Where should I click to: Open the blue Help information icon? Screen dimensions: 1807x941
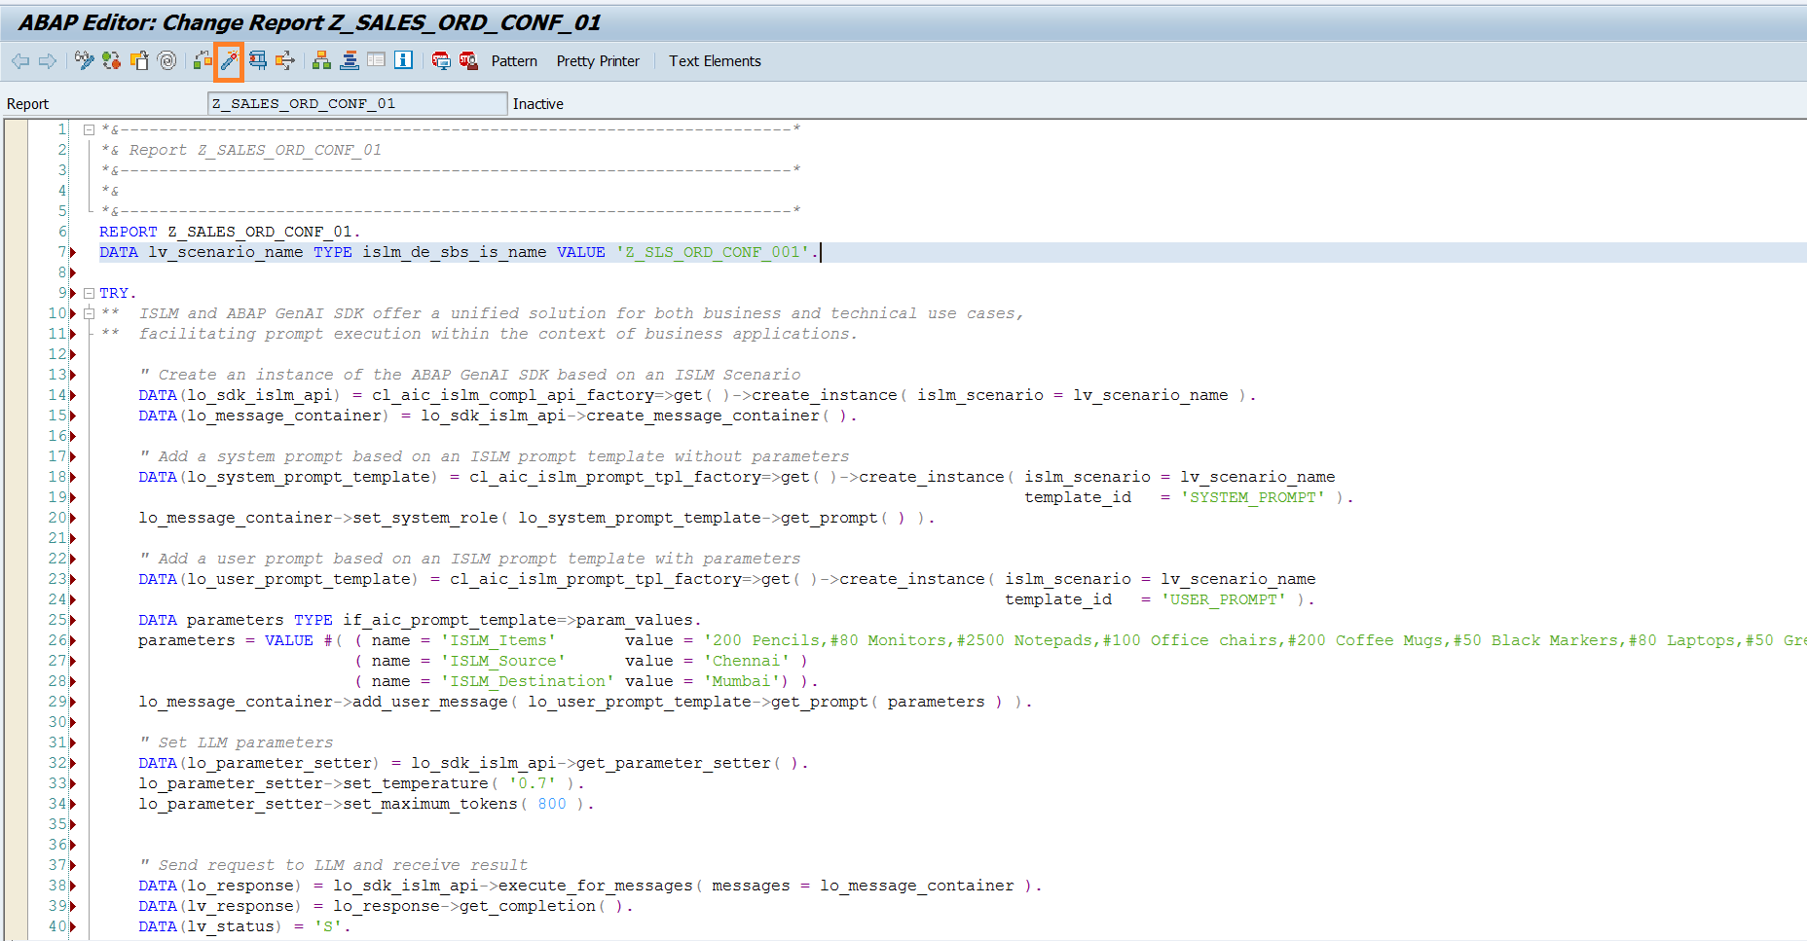click(x=403, y=61)
